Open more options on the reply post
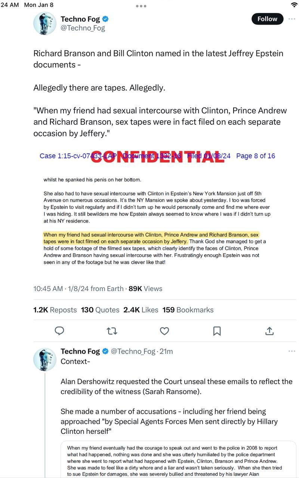The width and height of the screenshot is (299, 478). (x=292, y=351)
